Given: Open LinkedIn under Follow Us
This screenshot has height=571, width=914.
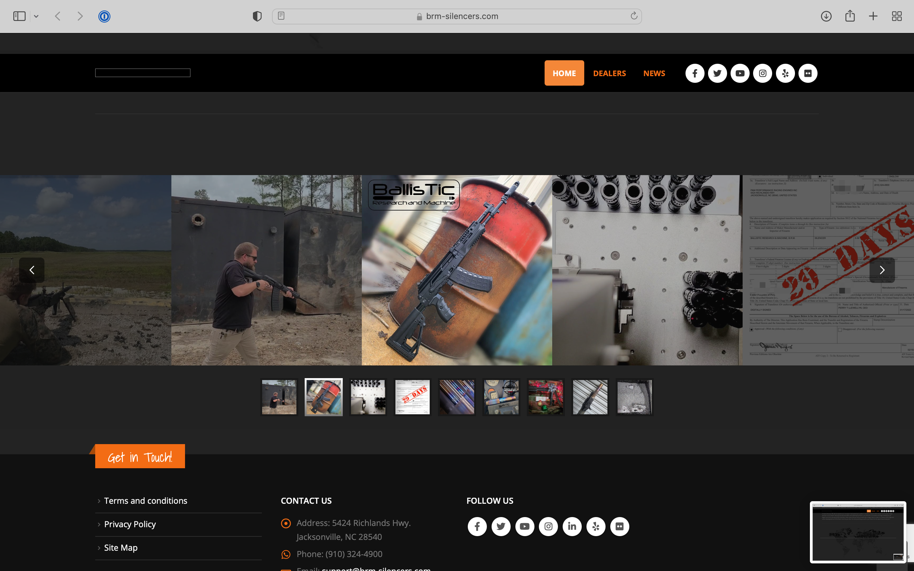Looking at the screenshot, I should tap(572, 527).
